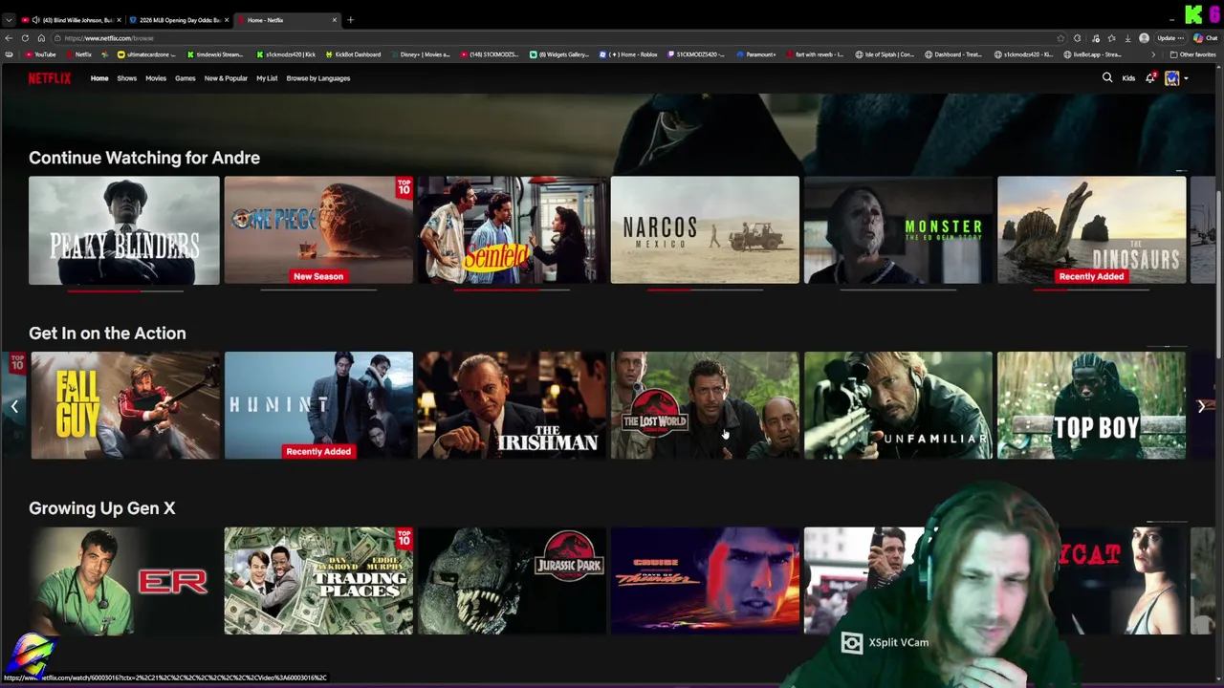The width and height of the screenshot is (1224, 688).
Task: Open the Home - Roblox bookmark
Action: point(628,54)
